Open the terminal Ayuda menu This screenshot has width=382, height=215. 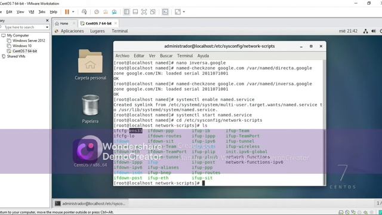[203, 56]
